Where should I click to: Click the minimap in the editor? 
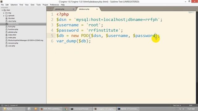click(x=192, y=12)
